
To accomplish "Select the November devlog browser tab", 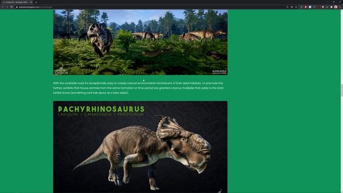I will (x=17, y=2).
